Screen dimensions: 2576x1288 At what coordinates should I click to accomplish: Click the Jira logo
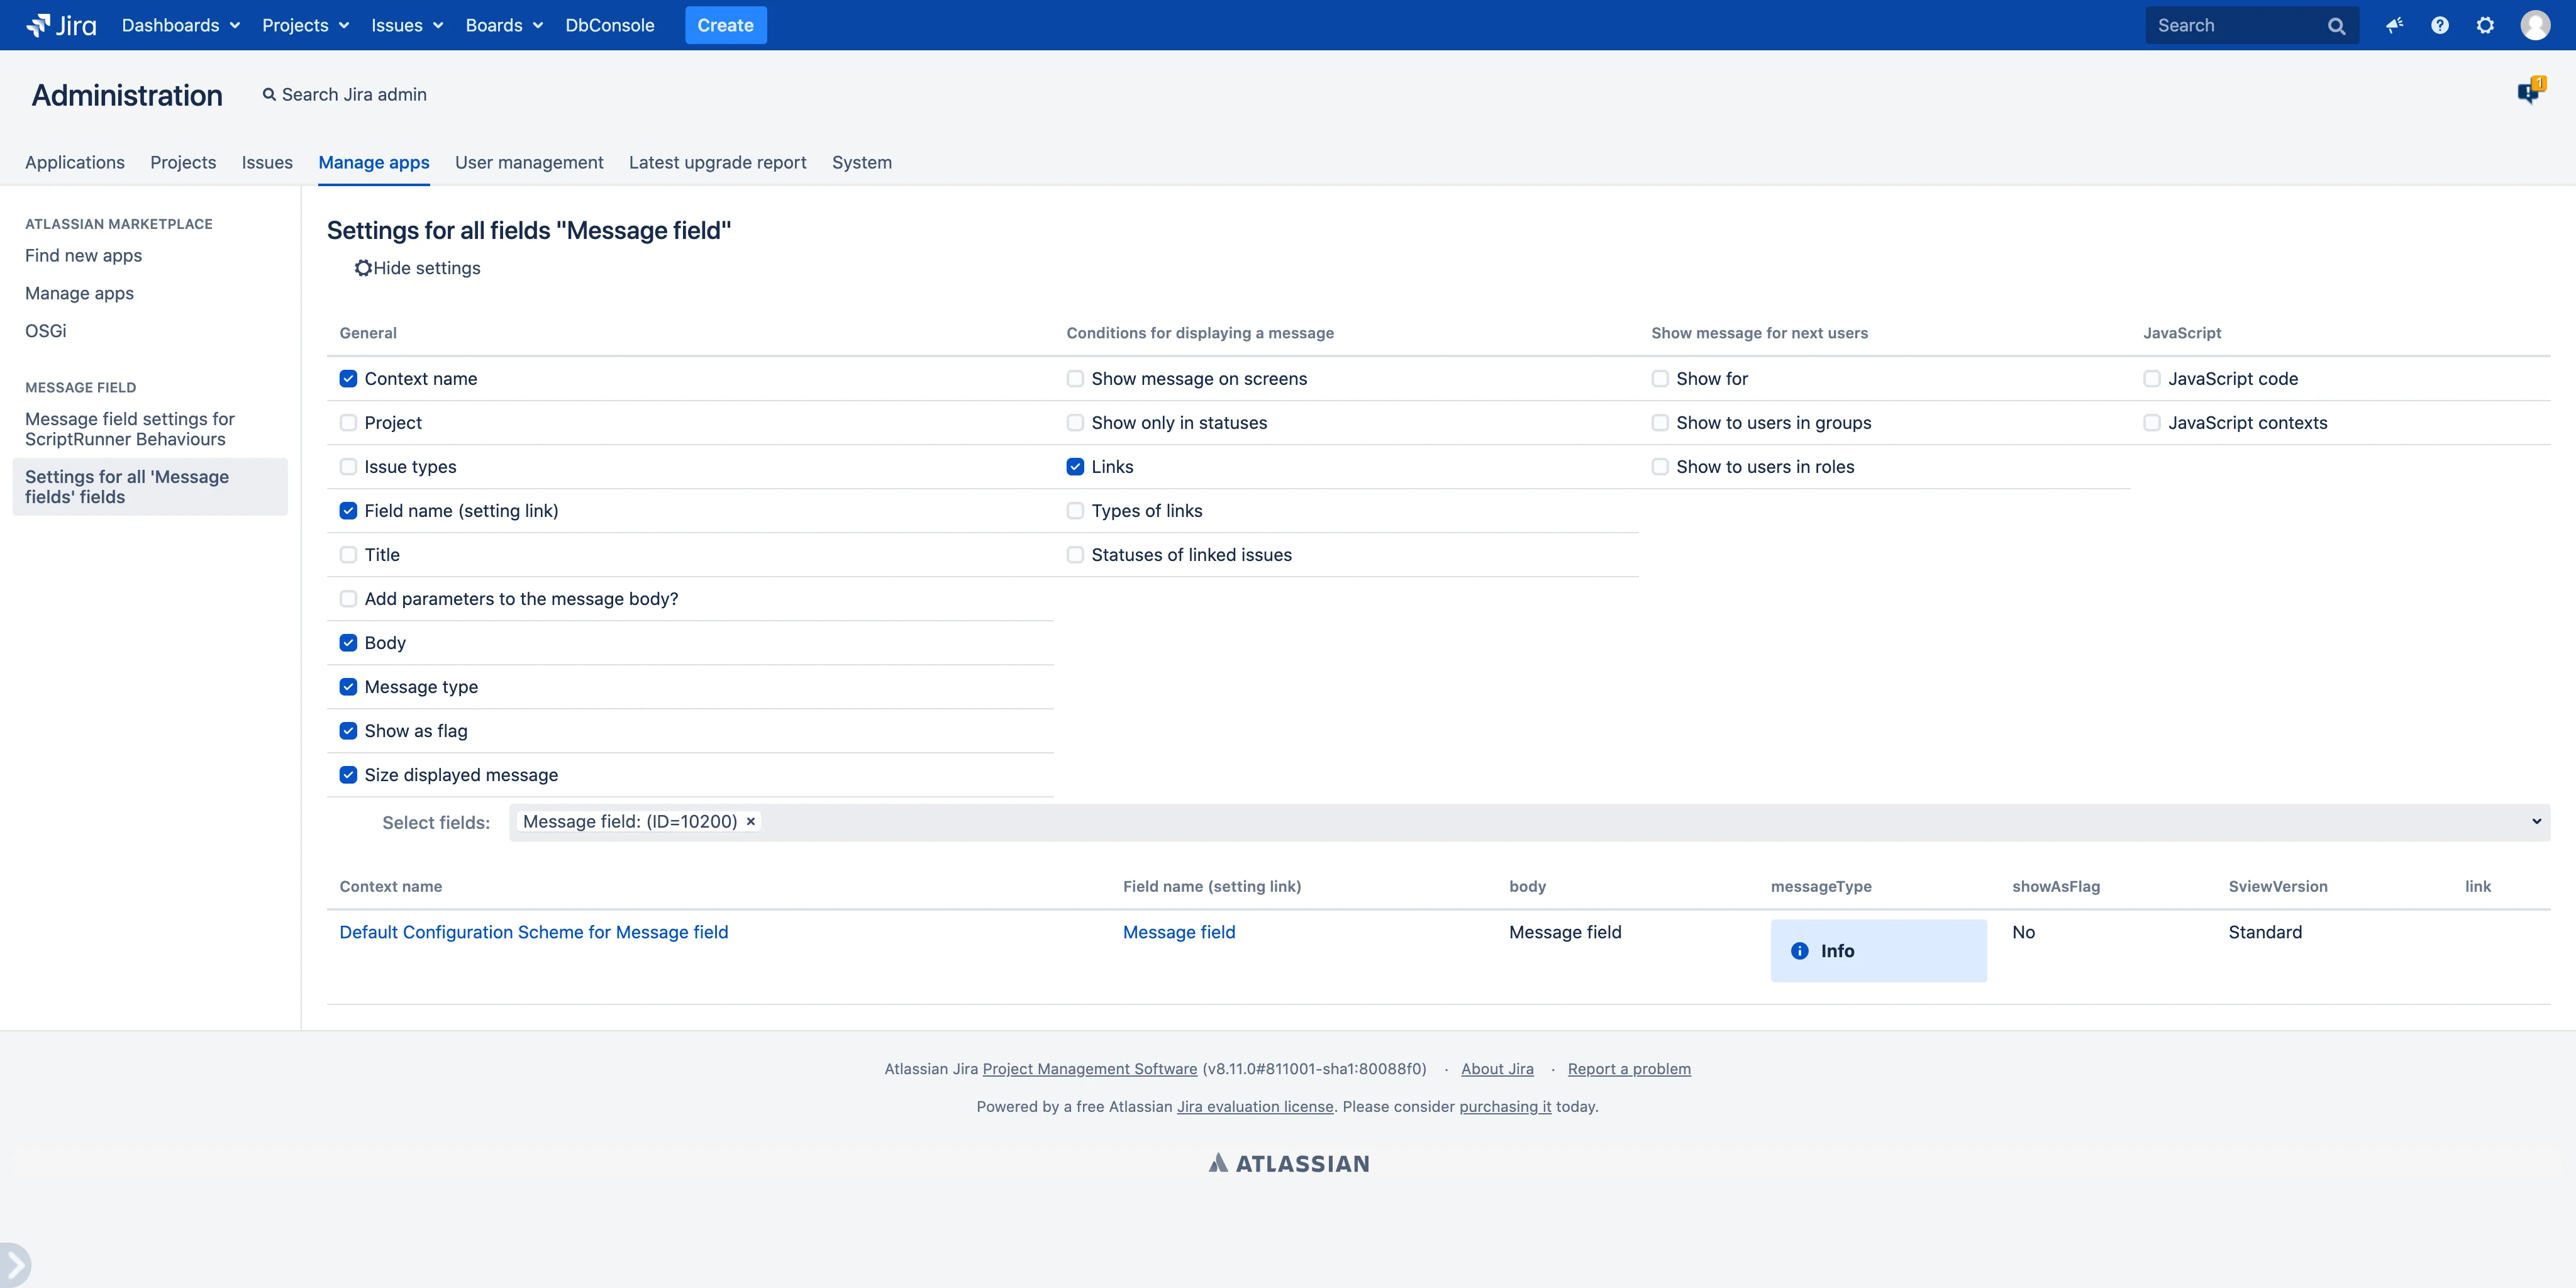pos(61,25)
